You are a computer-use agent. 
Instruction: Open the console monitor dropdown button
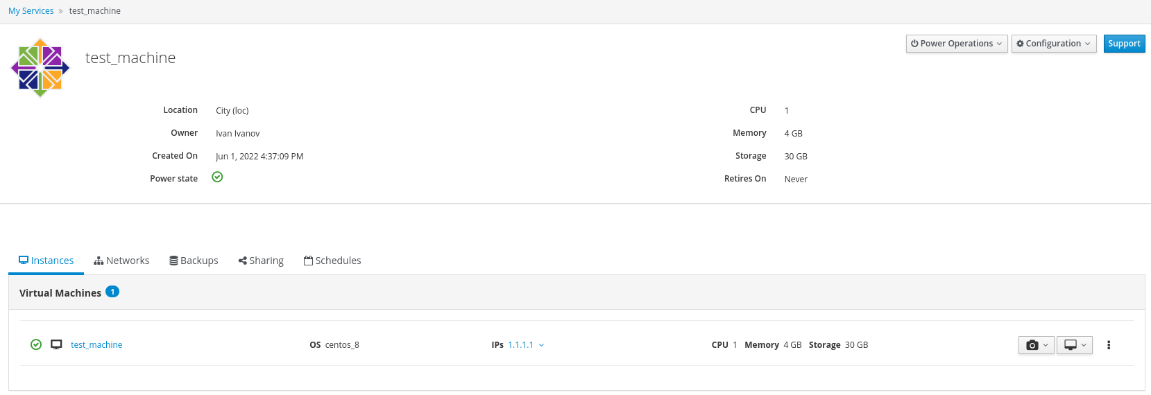click(x=1074, y=345)
